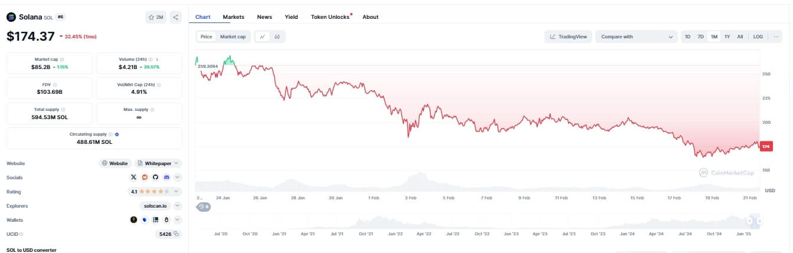Open the Token Unlocks tab

[331, 17]
